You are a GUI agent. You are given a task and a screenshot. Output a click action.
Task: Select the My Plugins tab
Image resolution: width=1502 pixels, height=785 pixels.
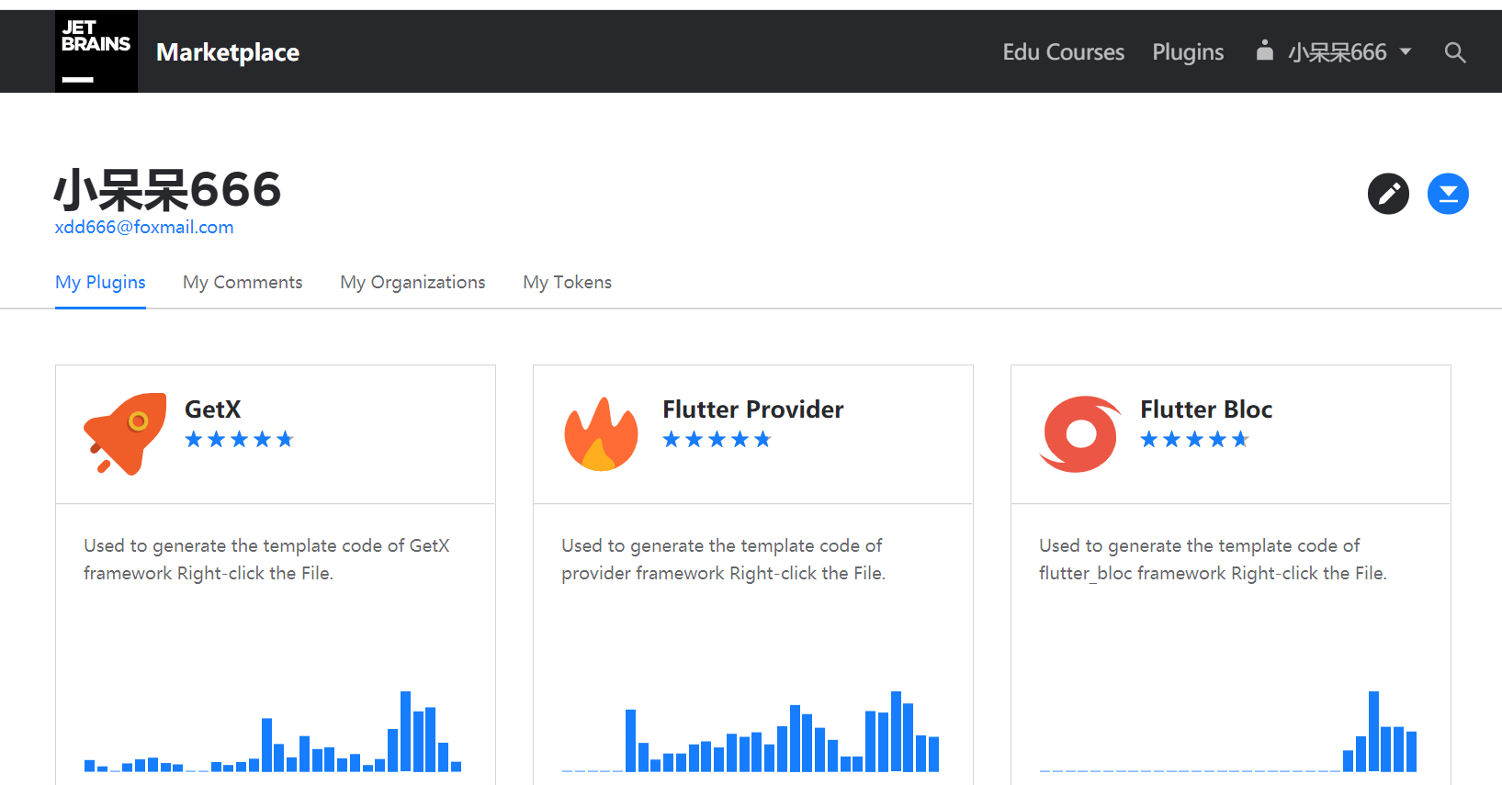pos(100,282)
